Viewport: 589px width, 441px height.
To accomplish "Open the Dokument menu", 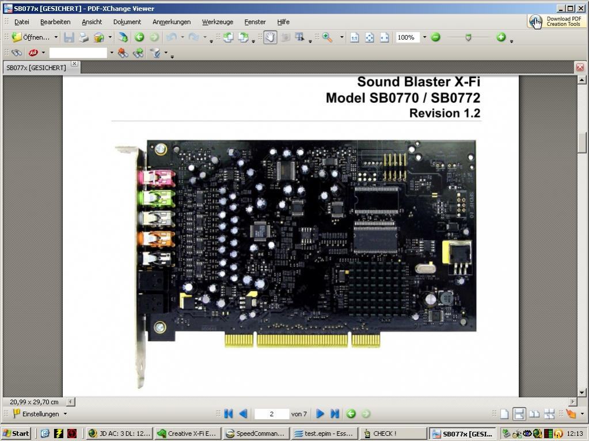I will coord(127,22).
